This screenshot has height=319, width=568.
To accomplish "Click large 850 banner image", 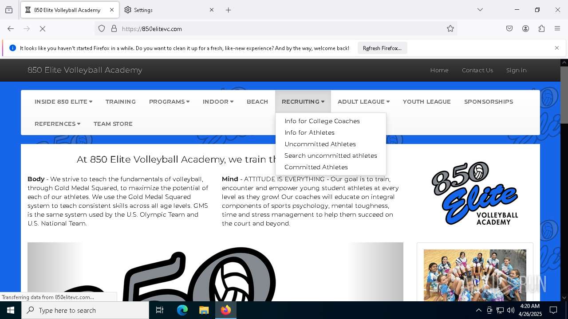I will pos(215,272).
